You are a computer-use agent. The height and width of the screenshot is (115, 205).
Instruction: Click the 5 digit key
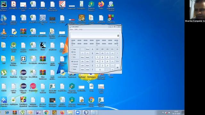tap(102, 61)
